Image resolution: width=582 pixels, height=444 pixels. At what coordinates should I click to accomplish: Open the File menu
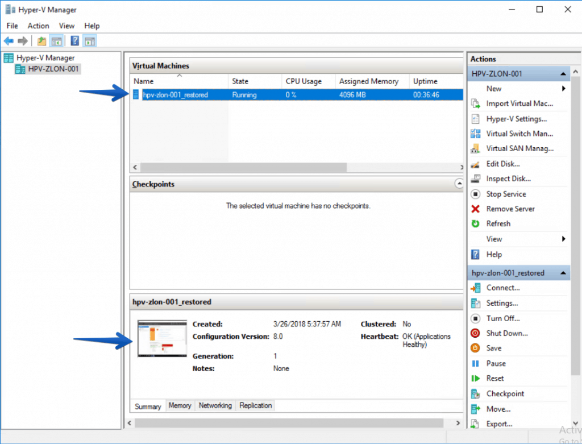pos(13,26)
